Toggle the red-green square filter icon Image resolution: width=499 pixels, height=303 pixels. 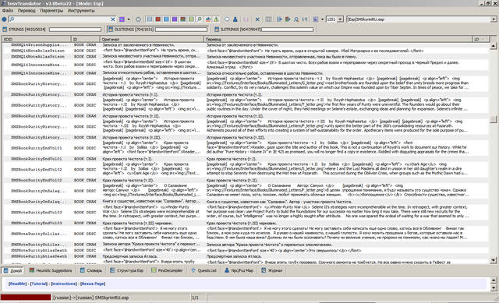click(182, 19)
